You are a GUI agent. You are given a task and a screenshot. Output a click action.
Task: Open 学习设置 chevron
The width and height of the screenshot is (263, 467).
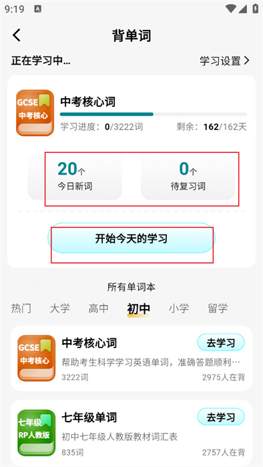pos(246,61)
